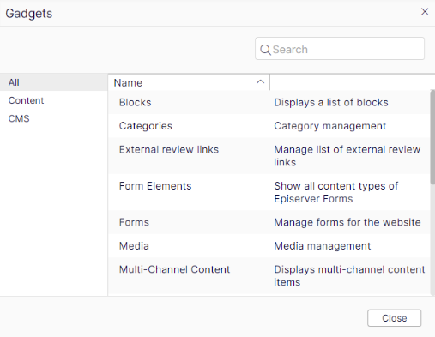Click the Close button
Viewport: 435px width, 337px height.
point(394,318)
